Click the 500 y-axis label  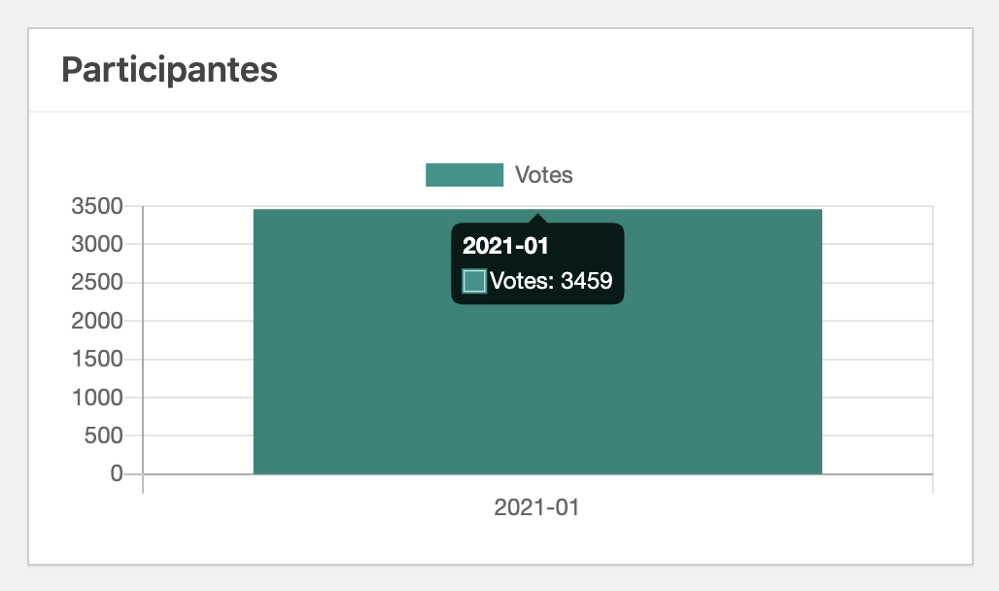pyautogui.click(x=104, y=435)
